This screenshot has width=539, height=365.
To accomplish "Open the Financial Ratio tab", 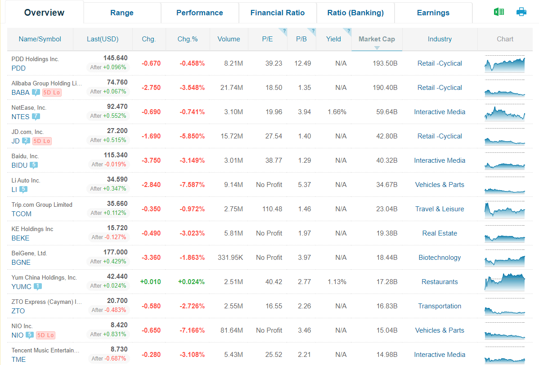I will coord(277,13).
